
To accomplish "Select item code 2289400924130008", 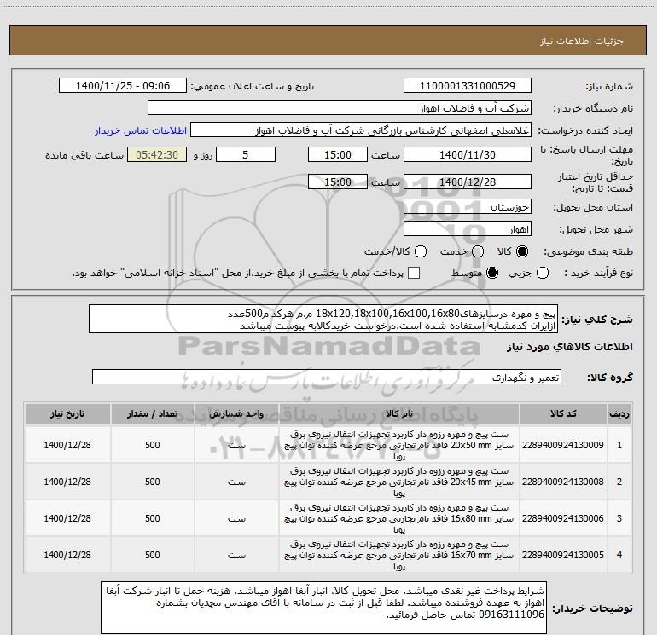I will [563, 482].
